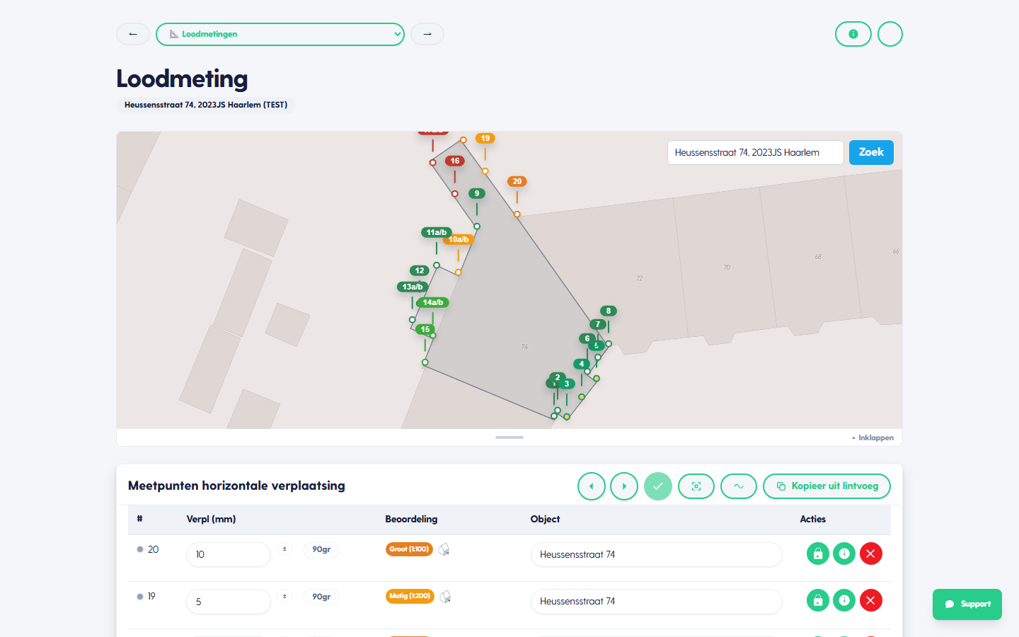This screenshot has height=637, width=1019.
Task: Edit the Object field for point 20
Action: click(657, 554)
